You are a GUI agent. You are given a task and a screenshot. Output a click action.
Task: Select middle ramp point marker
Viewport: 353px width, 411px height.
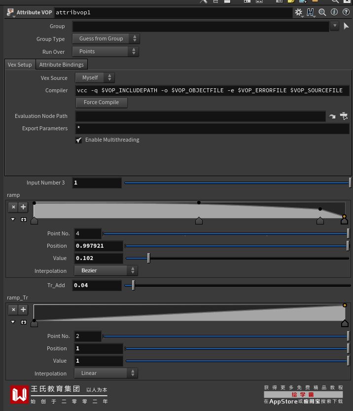point(199,221)
